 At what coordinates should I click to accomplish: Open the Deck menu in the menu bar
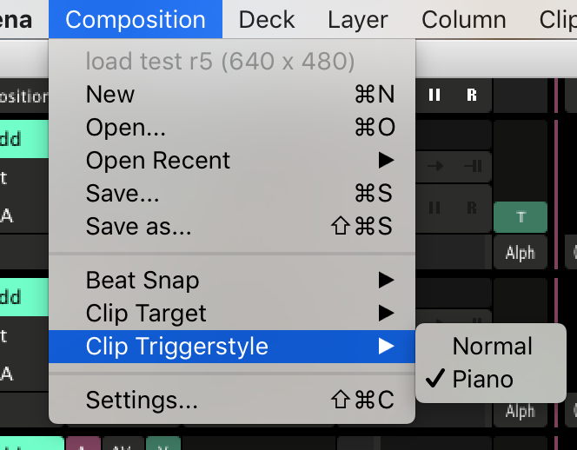coord(267,19)
